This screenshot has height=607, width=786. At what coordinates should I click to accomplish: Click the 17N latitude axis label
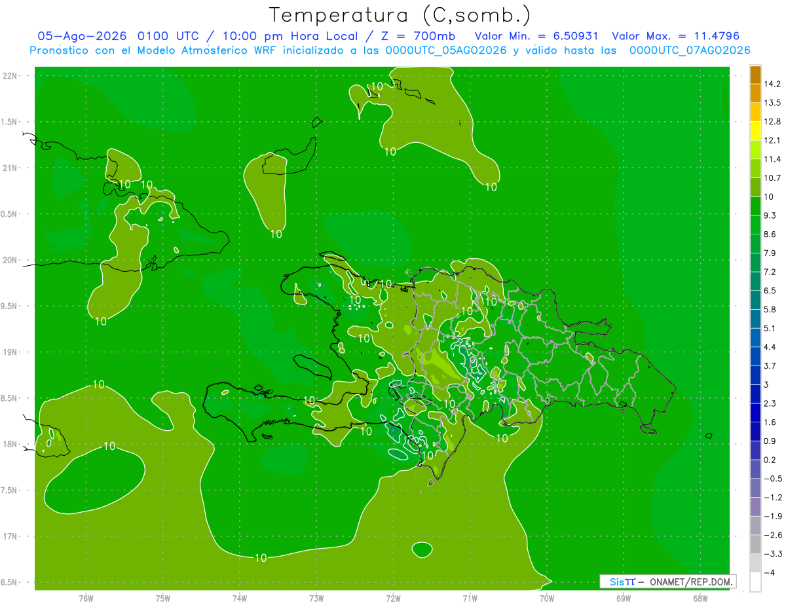10,536
